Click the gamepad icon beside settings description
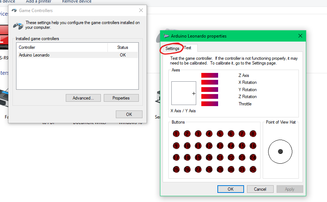This screenshot has height=202, width=327. pyautogui.click(x=18, y=26)
